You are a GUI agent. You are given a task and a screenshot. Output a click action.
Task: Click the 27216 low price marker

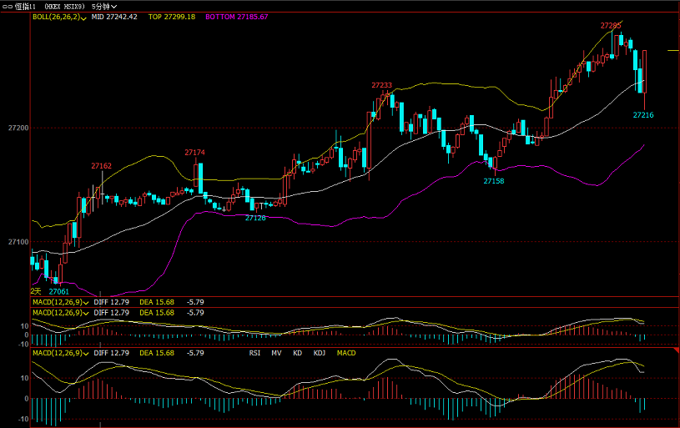click(642, 115)
